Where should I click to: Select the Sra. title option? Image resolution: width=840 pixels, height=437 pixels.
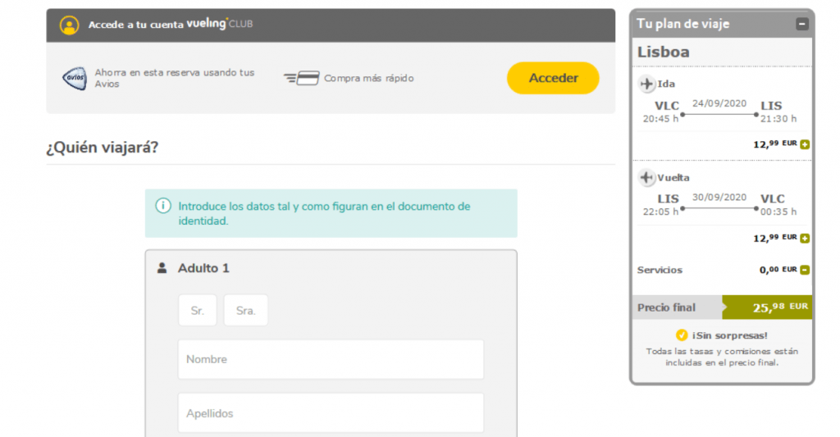tap(245, 311)
